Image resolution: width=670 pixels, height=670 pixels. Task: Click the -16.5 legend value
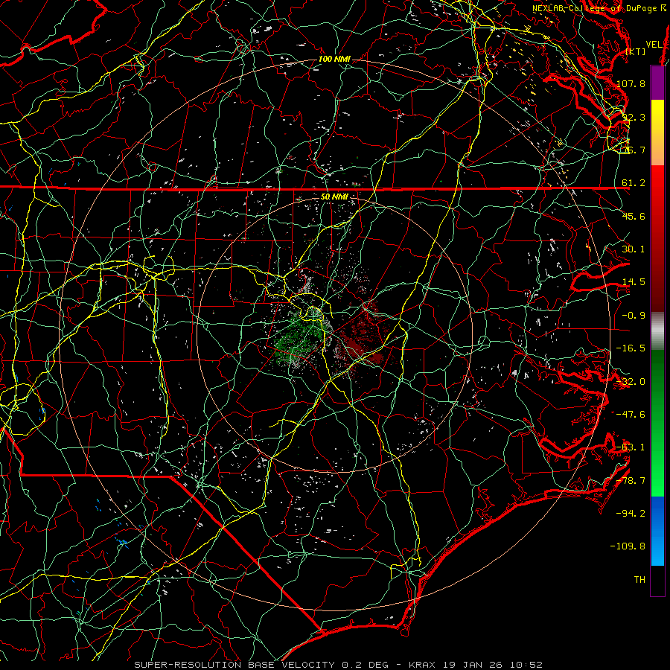click(x=631, y=348)
